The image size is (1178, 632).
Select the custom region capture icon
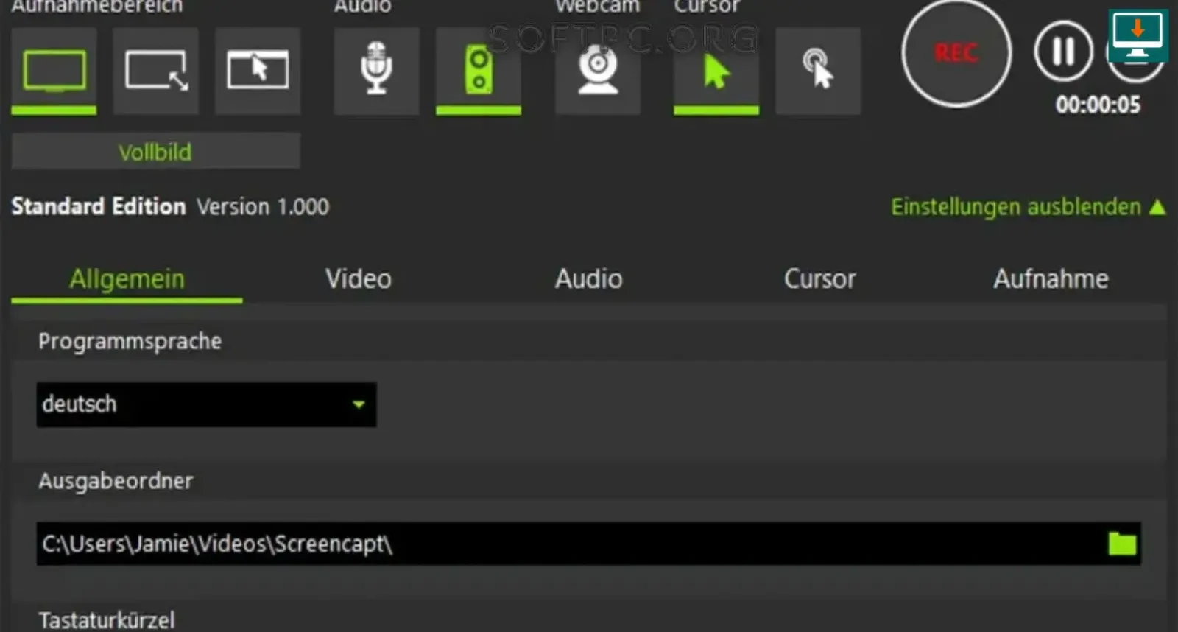click(155, 71)
